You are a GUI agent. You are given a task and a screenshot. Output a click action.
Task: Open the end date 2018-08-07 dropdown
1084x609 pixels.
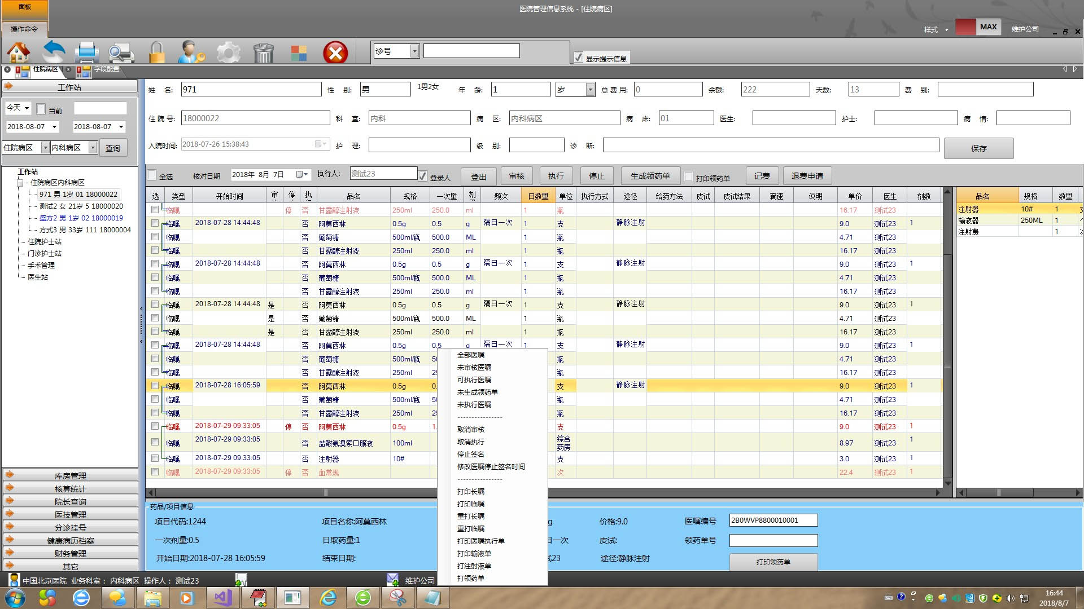click(x=121, y=127)
